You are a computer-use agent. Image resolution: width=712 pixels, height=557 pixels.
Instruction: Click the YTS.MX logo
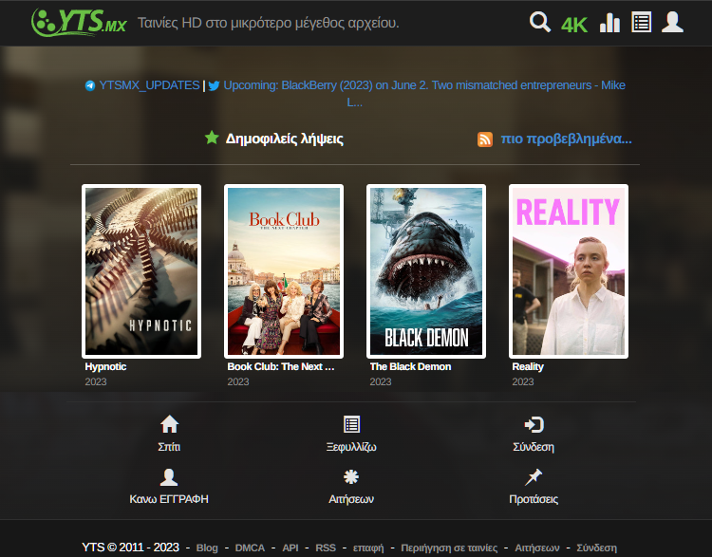[79, 22]
